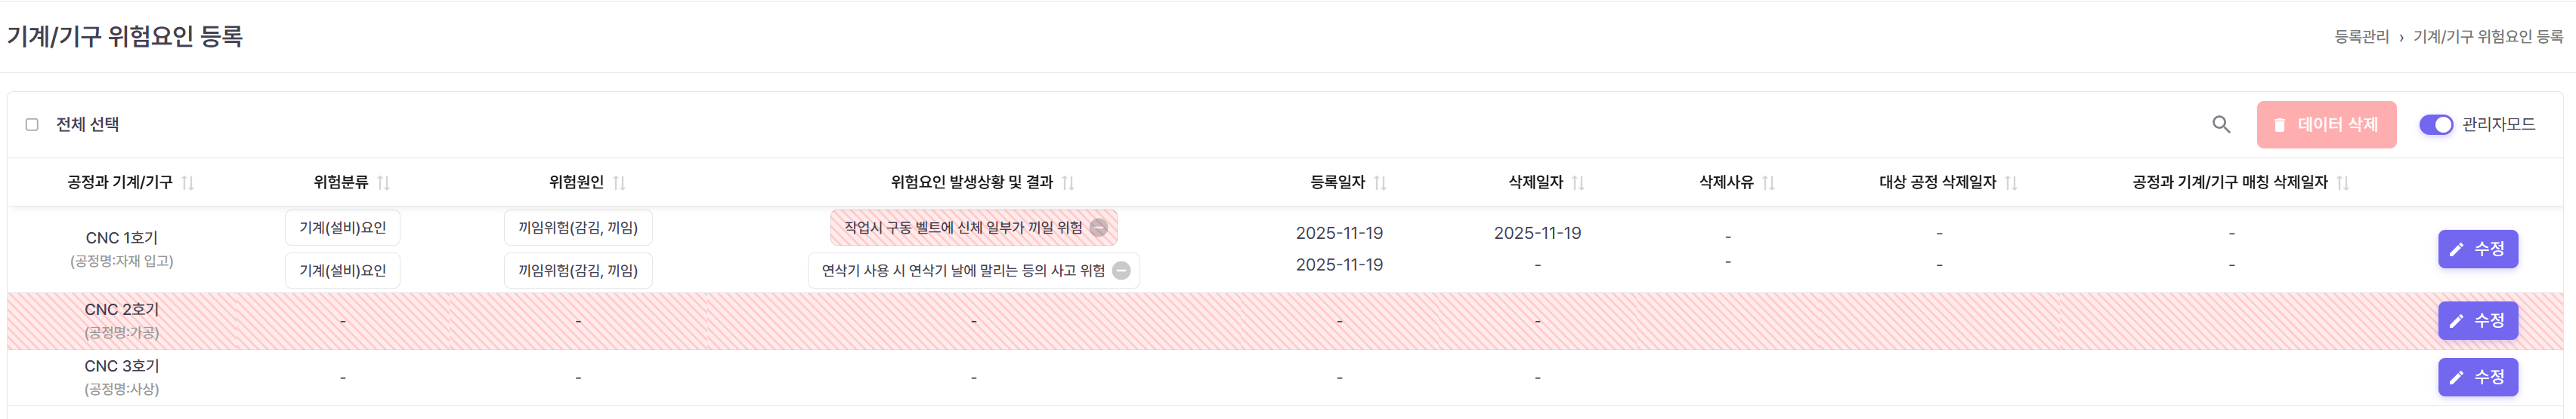Click sort arrows next to 등록일자
Image resolution: width=2576 pixels, height=419 pixels.
tap(1380, 182)
